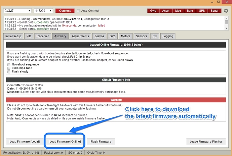Switch to the Adjustments tab
Viewport: 232px width, 156px height.
[80, 36]
